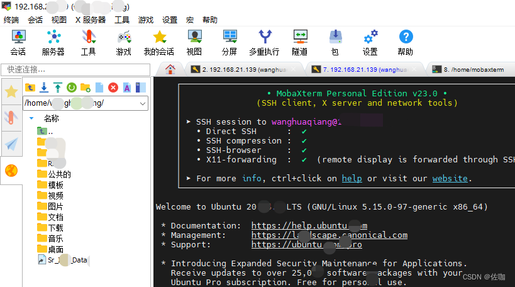Open the landscape.canonical.com Management link
The width and height of the screenshot is (515, 287).
click(329, 235)
